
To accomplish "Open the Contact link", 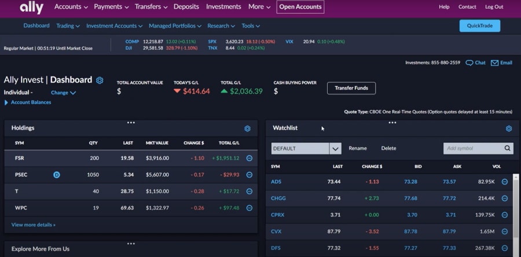I will [467, 7].
